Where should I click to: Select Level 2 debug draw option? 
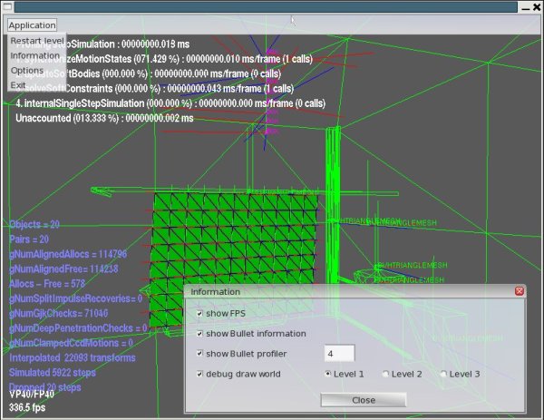385,374
